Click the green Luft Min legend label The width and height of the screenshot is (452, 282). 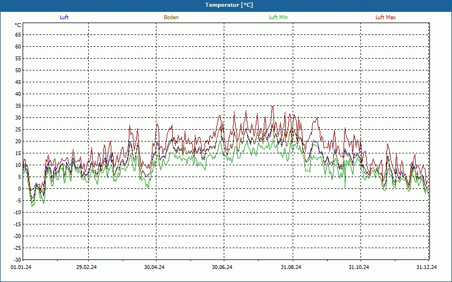pyautogui.click(x=278, y=17)
